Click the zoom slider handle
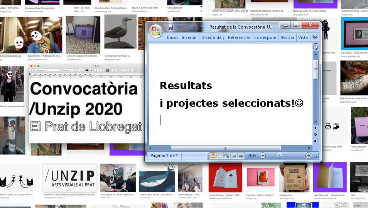Screen dimensions: 368x208 (279, 156)
